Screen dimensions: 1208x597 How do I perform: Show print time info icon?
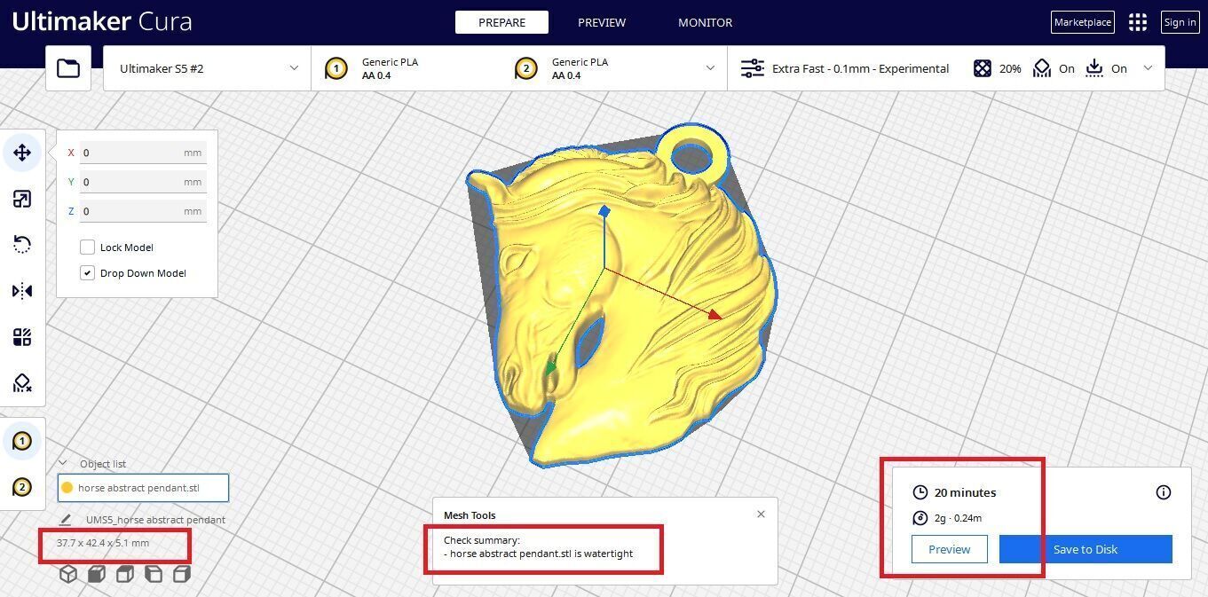pyautogui.click(x=1164, y=492)
